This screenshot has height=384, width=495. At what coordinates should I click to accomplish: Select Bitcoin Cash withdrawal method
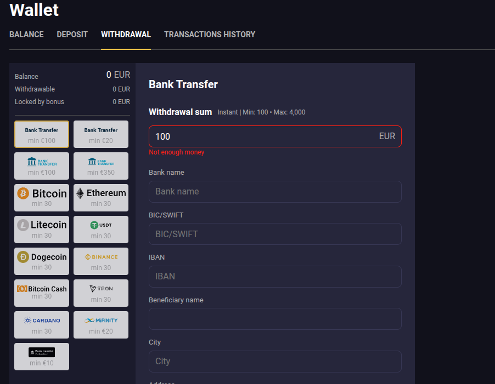pyautogui.click(x=42, y=293)
